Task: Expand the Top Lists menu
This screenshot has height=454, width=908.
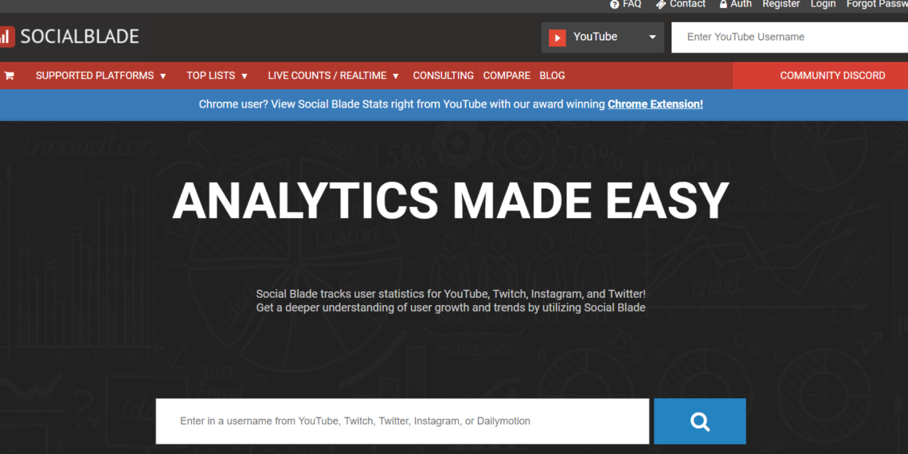Action: [217, 76]
